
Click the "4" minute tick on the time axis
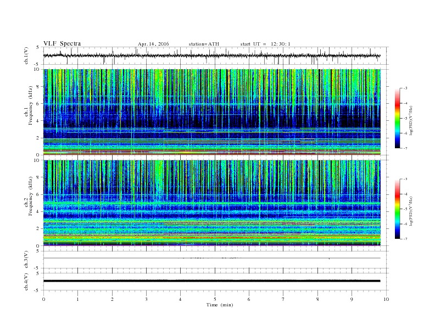pyautogui.click(x=181, y=299)
